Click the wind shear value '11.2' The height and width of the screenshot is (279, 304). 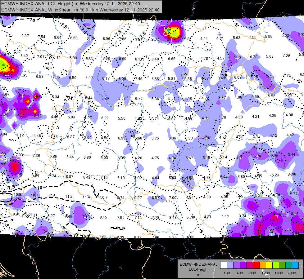69,197
